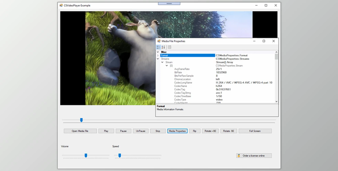Click the medal icon on the license button
The height and width of the screenshot is (171, 338).
[239, 156]
